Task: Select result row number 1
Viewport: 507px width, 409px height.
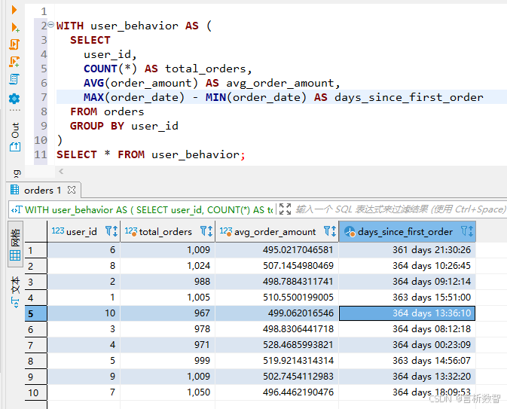Action: click(x=36, y=250)
